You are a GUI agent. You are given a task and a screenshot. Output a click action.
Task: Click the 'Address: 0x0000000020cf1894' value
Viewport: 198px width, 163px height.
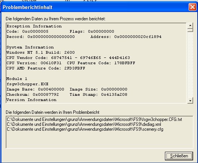pyautogui.click(x=126, y=37)
